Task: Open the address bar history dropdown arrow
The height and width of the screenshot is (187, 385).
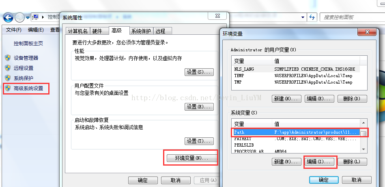Action: coord(303,17)
